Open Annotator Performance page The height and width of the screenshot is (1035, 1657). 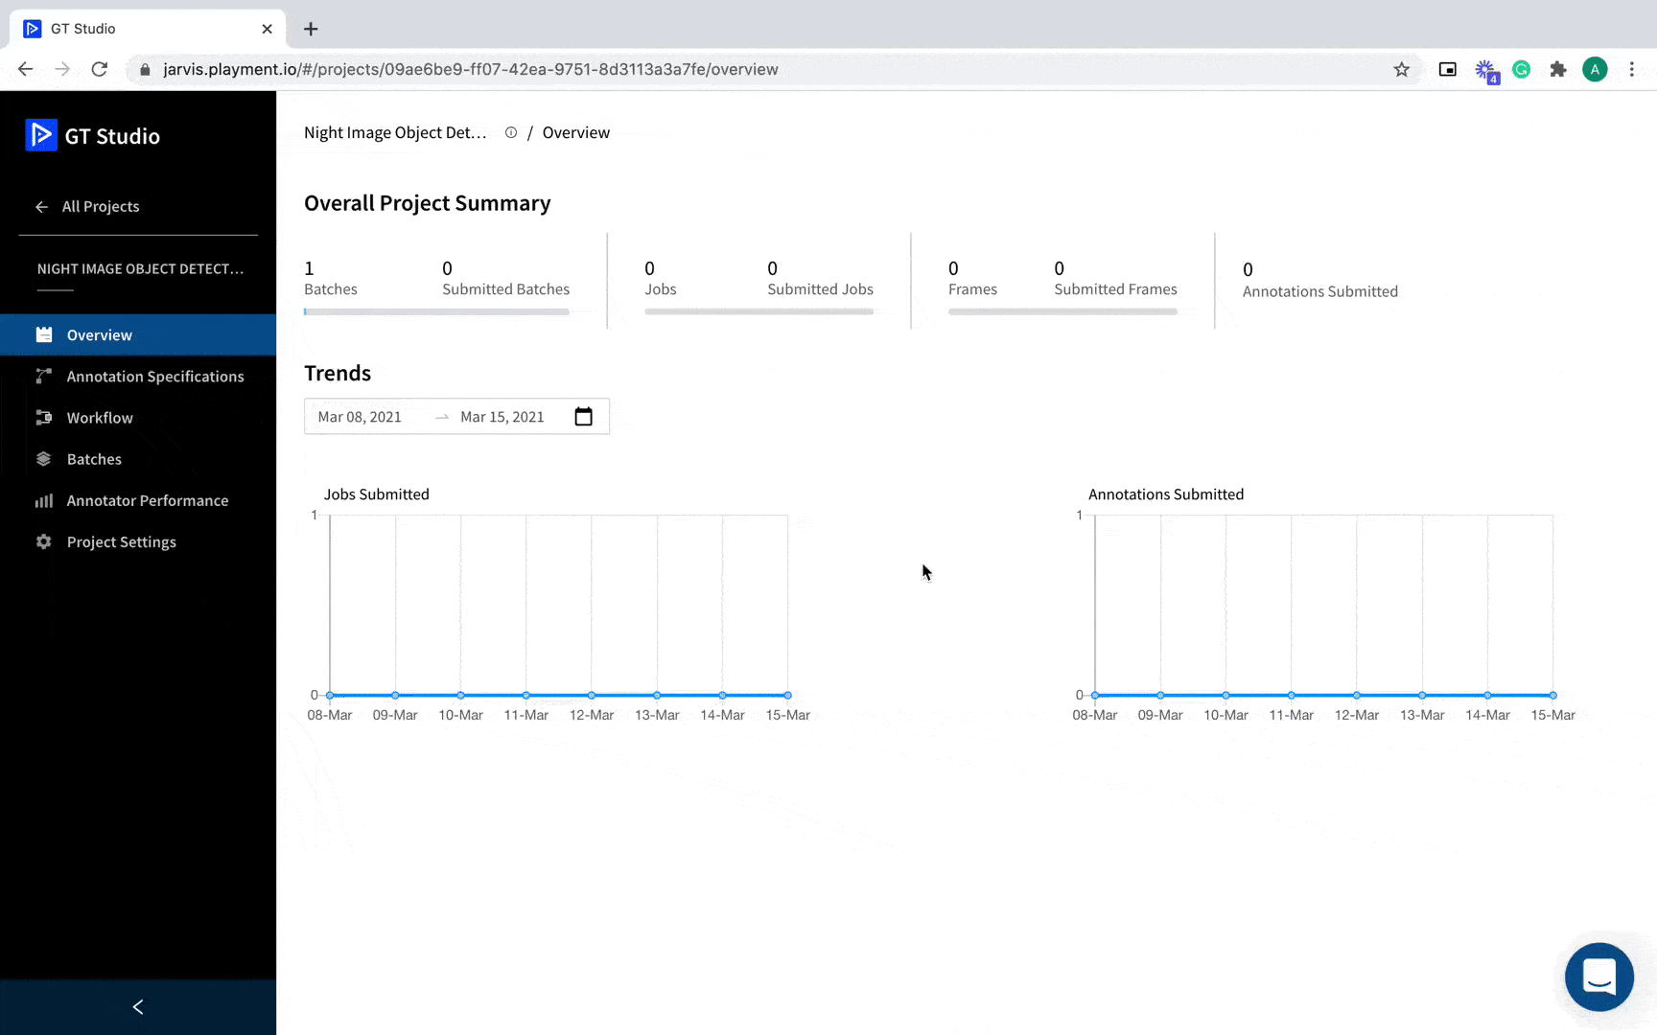pos(138,500)
